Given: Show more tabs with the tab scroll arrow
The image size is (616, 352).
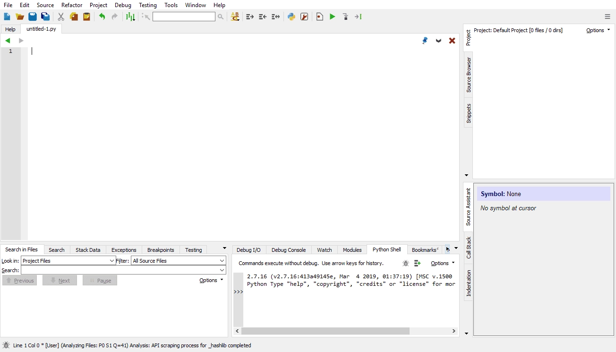Looking at the screenshot, I should [447, 249].
